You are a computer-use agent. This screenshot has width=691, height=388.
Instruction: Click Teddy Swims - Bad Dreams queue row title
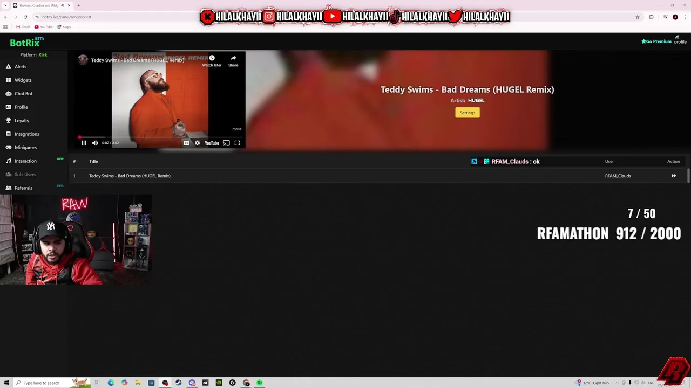click(130, 176)
